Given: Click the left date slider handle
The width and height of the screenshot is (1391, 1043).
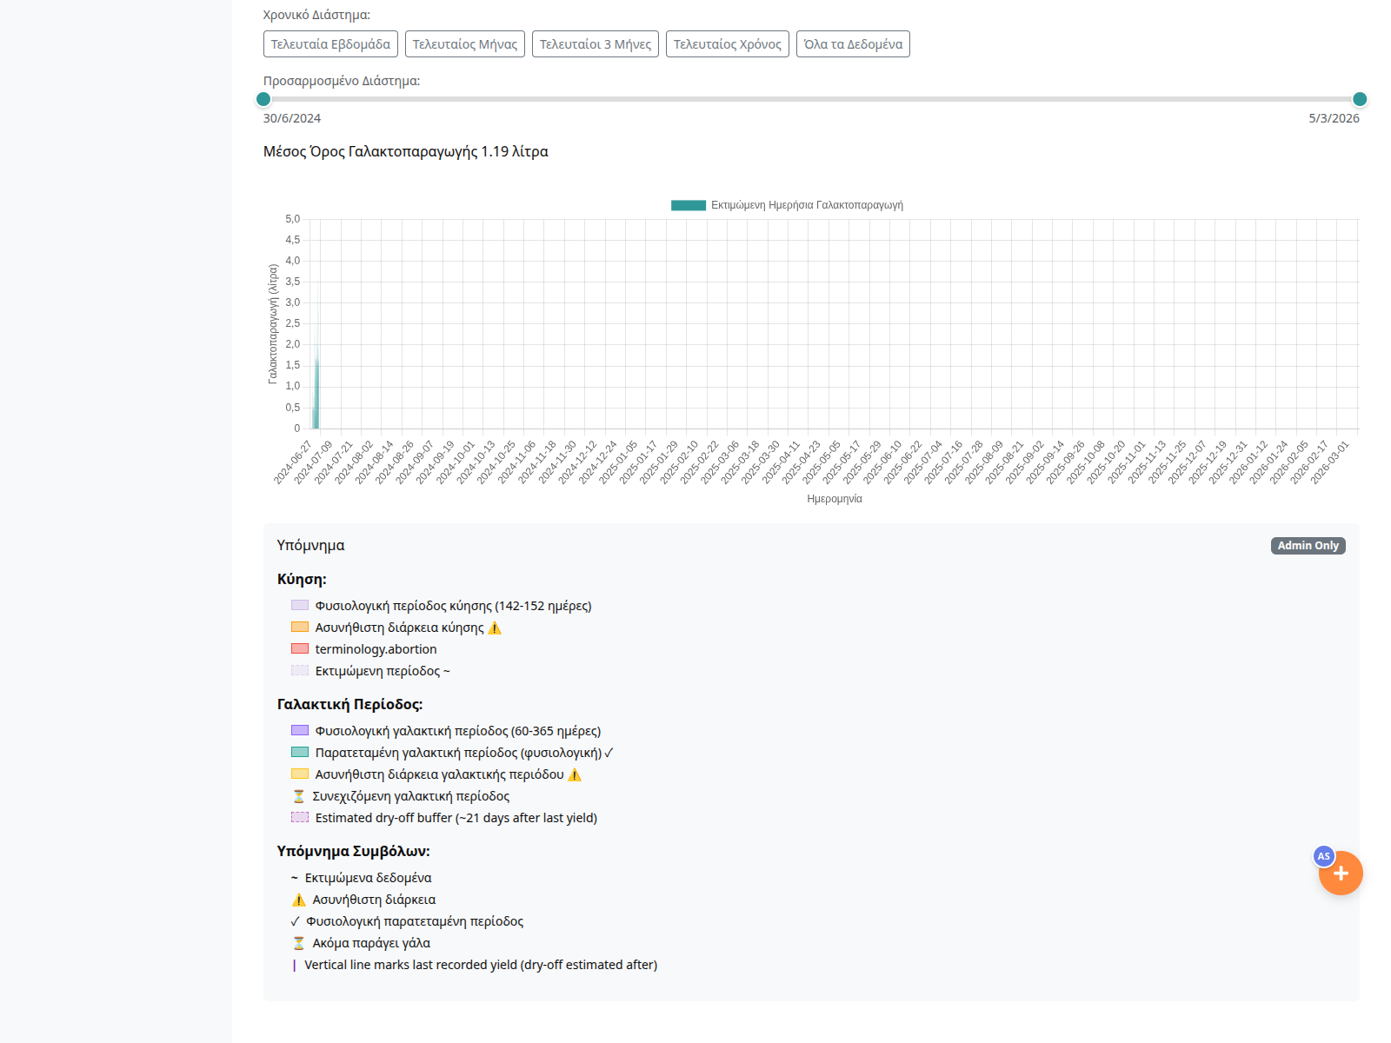Looking at the screenshot, I should click(x=263, y=100).
